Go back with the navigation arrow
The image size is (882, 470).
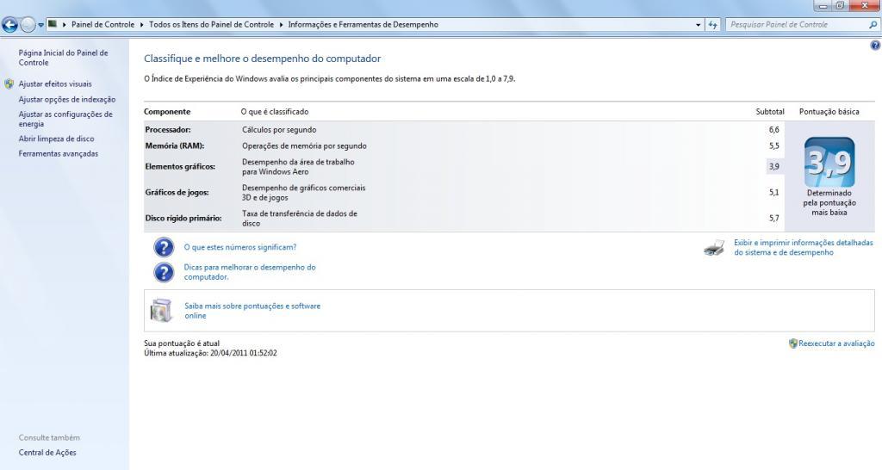tap(9, 25)
